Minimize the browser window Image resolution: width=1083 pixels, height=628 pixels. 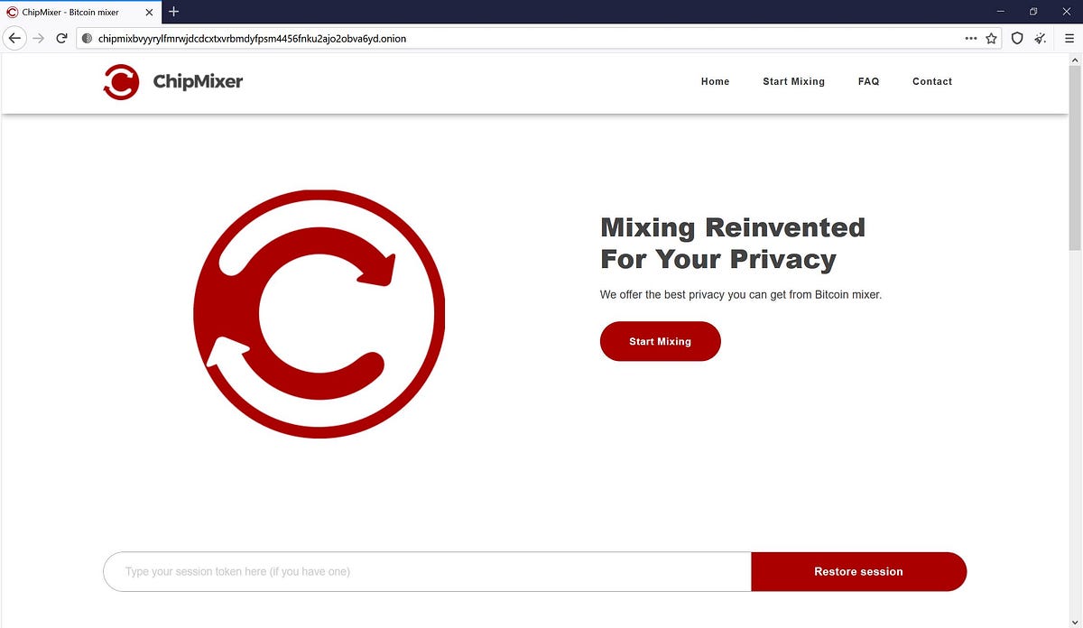pos(1002,11)
